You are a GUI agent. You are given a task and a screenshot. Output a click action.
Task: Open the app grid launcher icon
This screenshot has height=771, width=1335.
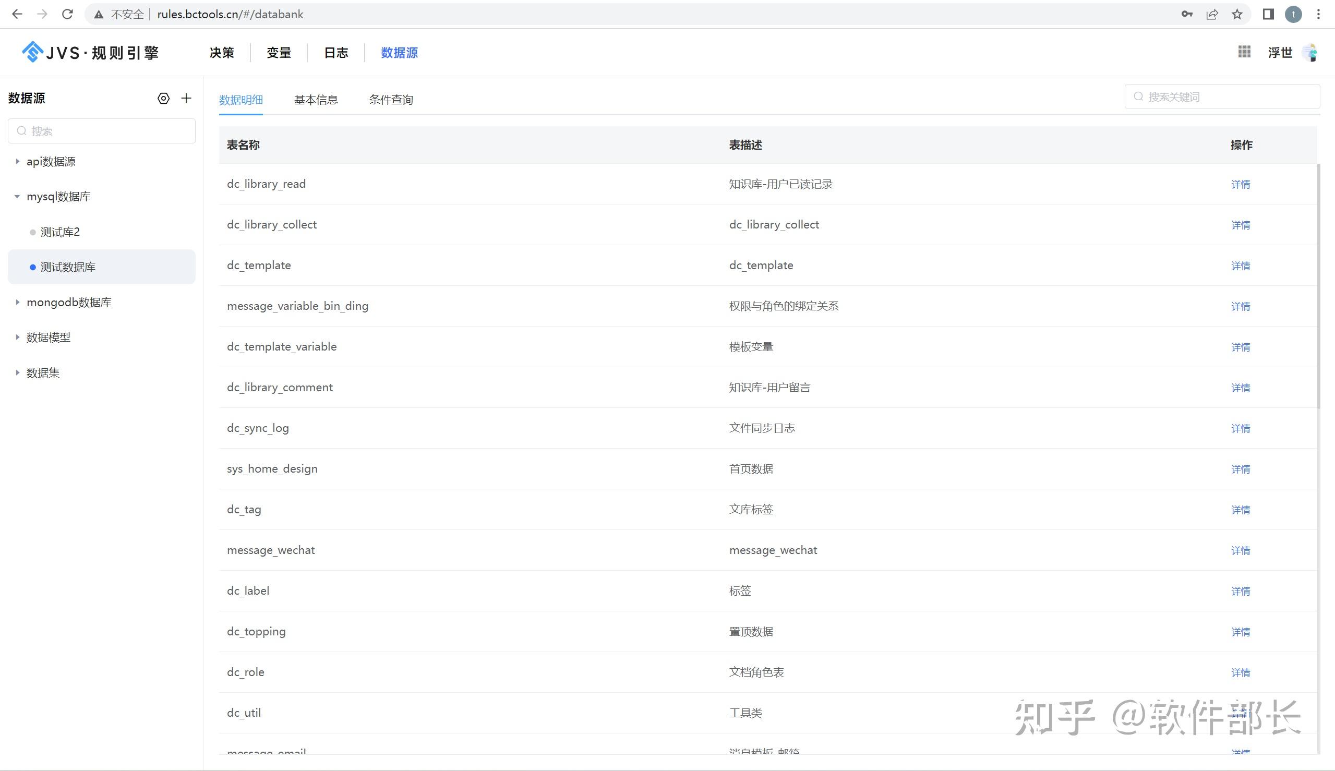(1244, 52)
